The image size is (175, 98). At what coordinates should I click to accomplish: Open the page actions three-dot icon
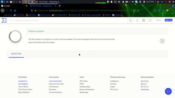[x=131, y=10]
